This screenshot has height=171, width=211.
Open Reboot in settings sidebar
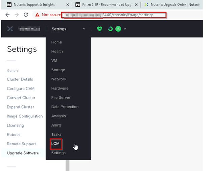[x=13, y=135]
